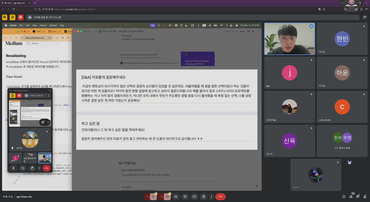Screen dimensions: 370x202
Task: Open the Edit menu in shared Notion
Action: (x=27, y=25)
